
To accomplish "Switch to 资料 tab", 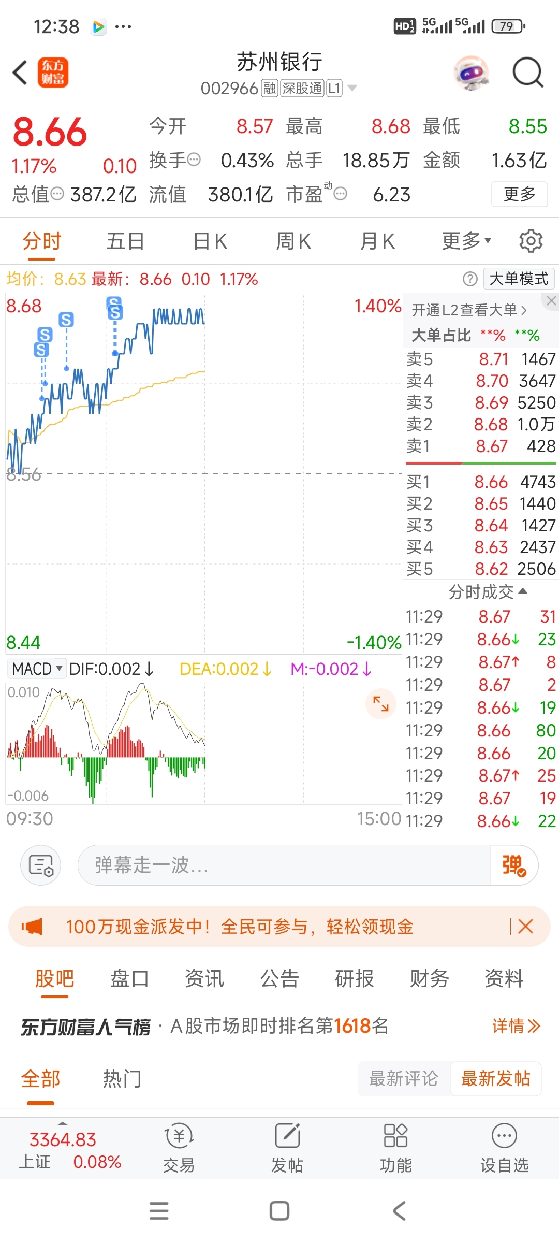I will tap(504, 979).
